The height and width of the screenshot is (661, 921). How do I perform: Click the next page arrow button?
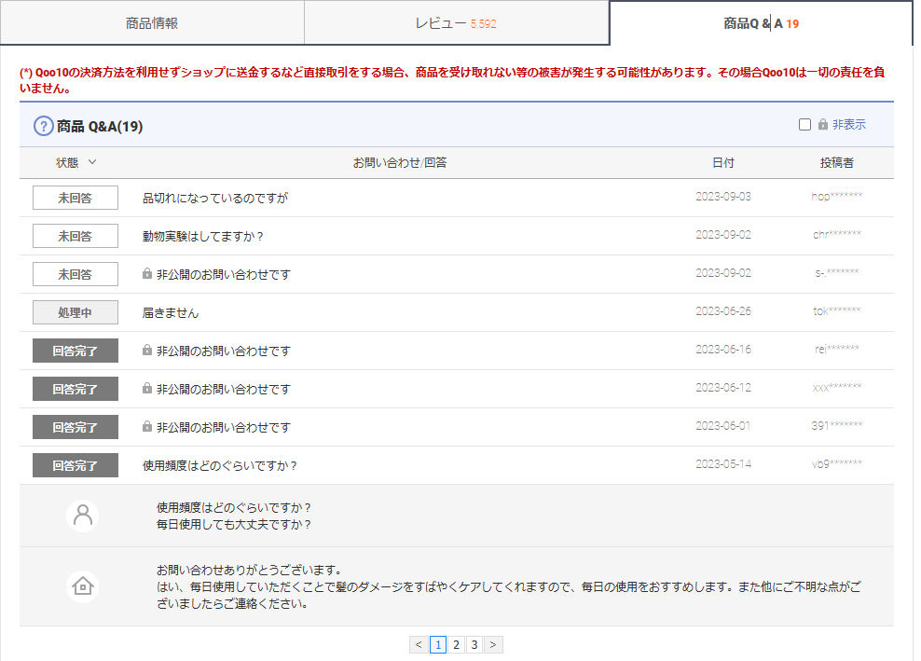tap(494, 644)
